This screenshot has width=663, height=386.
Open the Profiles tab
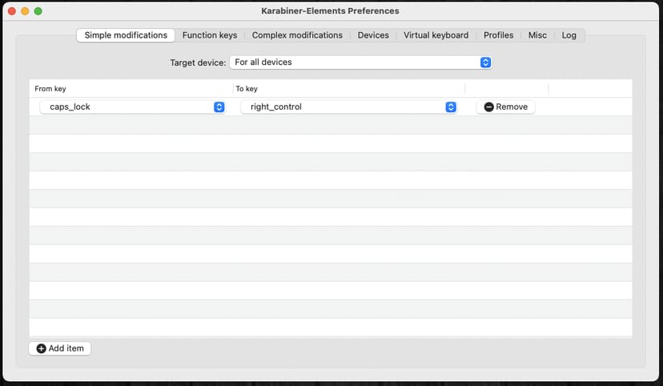coord(498,35)
